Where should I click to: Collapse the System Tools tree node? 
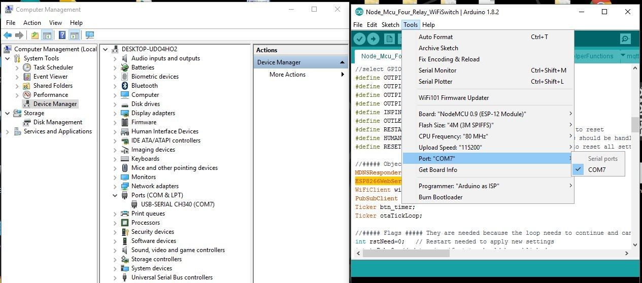pyautogui.click(x=8, y=58)
